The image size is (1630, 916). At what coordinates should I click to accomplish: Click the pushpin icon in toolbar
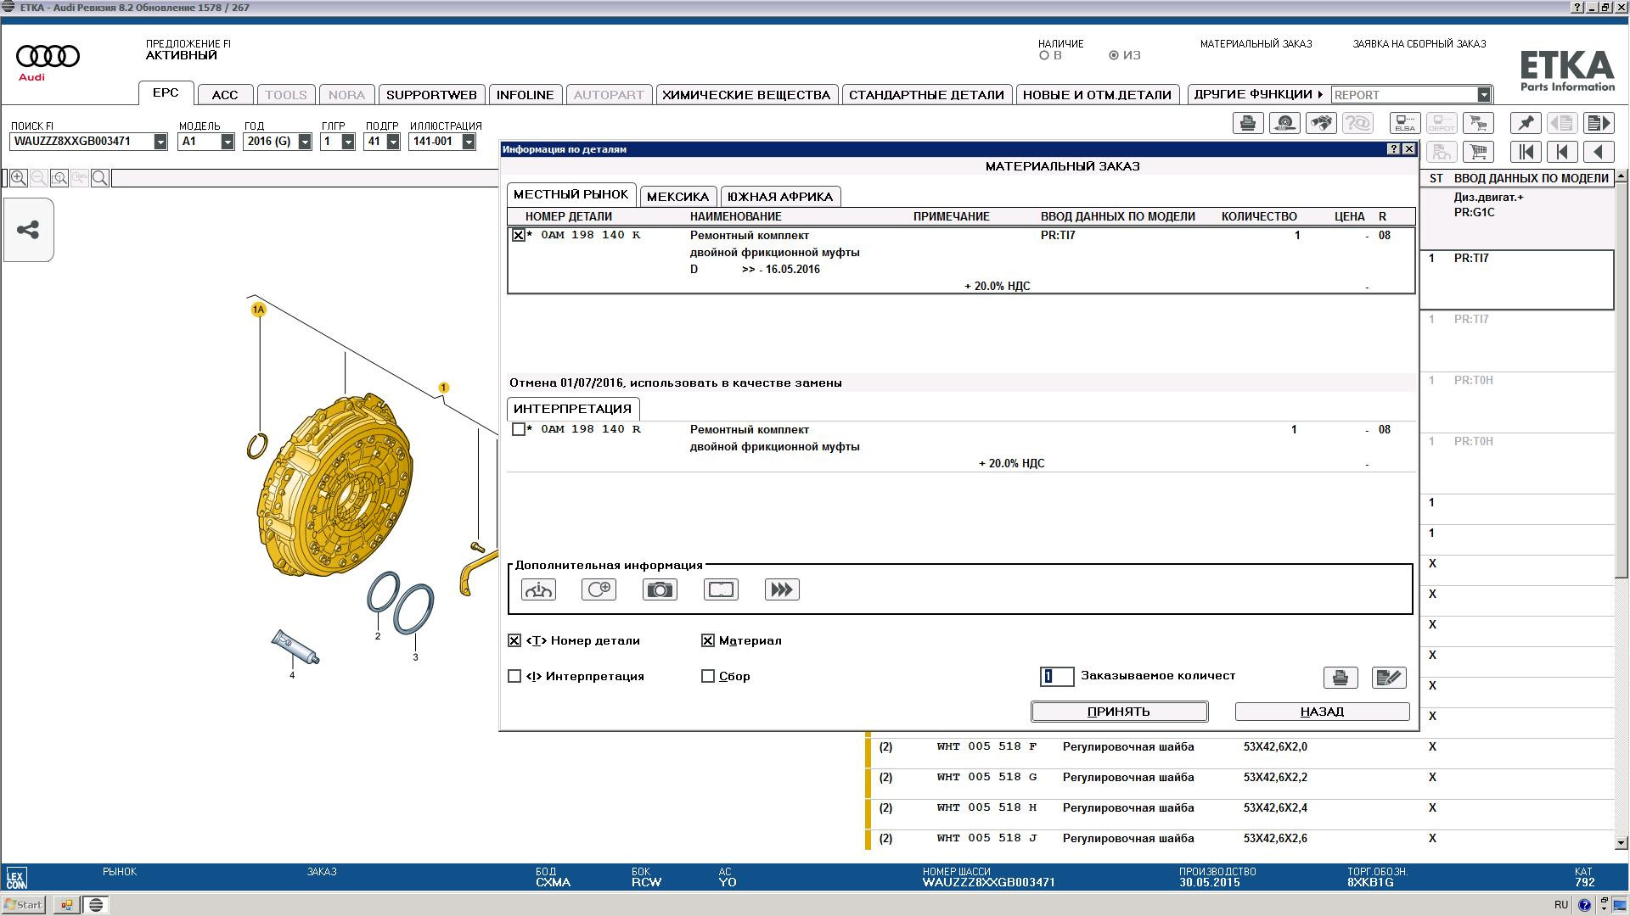tap(1526, 123)
